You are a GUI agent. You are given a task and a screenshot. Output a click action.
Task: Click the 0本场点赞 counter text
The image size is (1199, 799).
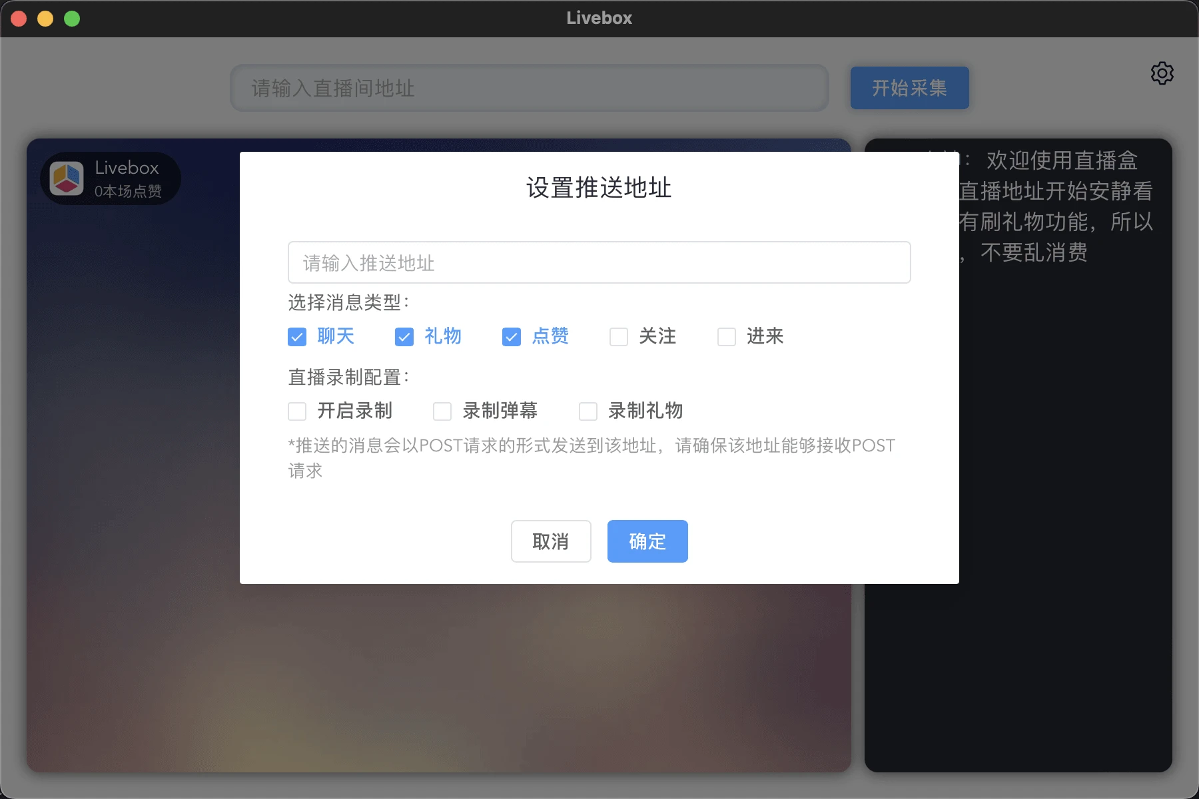[x=128, y=192]
